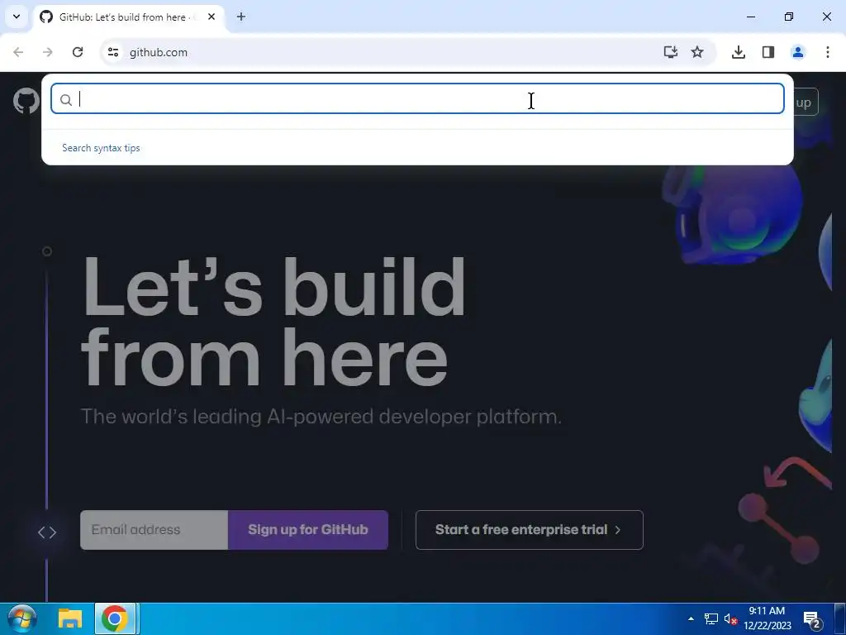
Task: Expand the tab search dropdown arrow
Action: [17, 17]
